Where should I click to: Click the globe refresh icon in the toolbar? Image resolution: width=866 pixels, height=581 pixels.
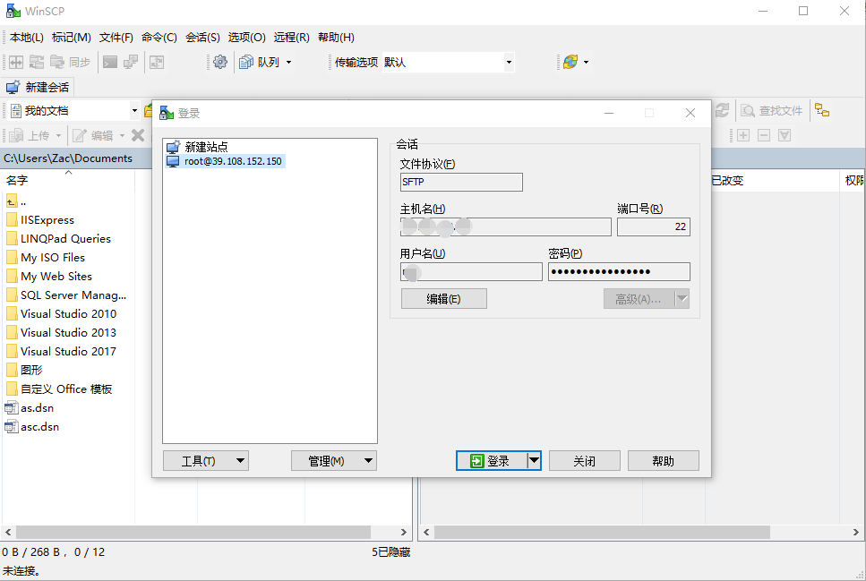click(x=570, y=62)
